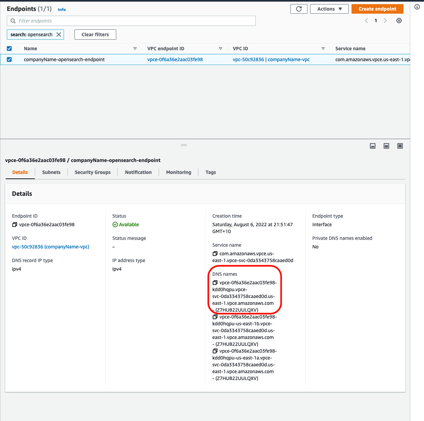
Task: Collapse the details panel to bottom
Action: [x=373, y=146]
